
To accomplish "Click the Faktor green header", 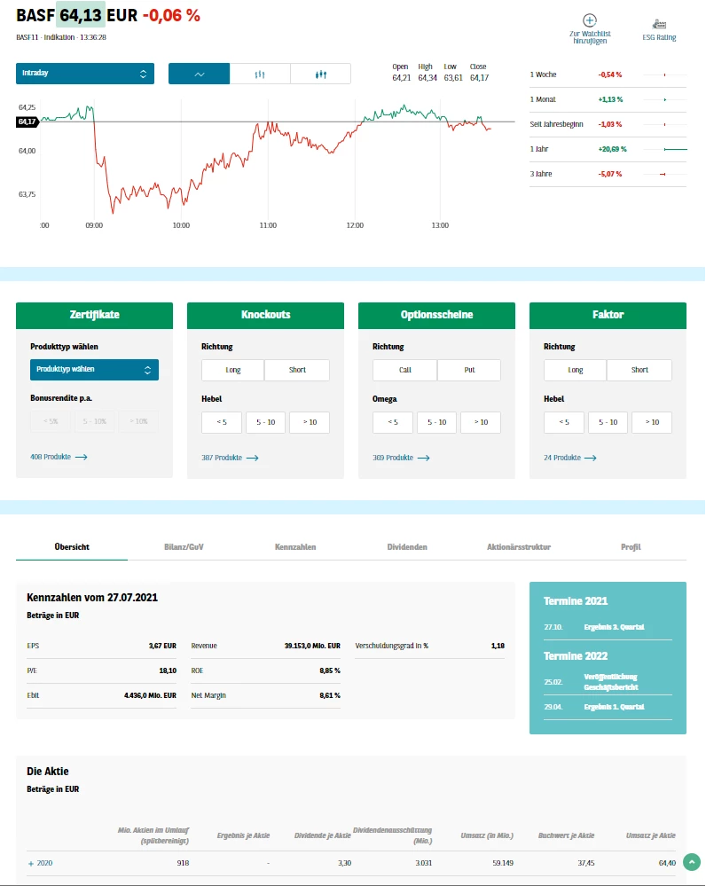I will pyautogui.click(x=608, y=316).
